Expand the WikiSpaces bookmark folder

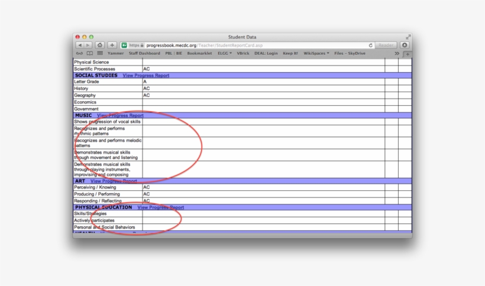pyautogui.click(x=316, y=53)
